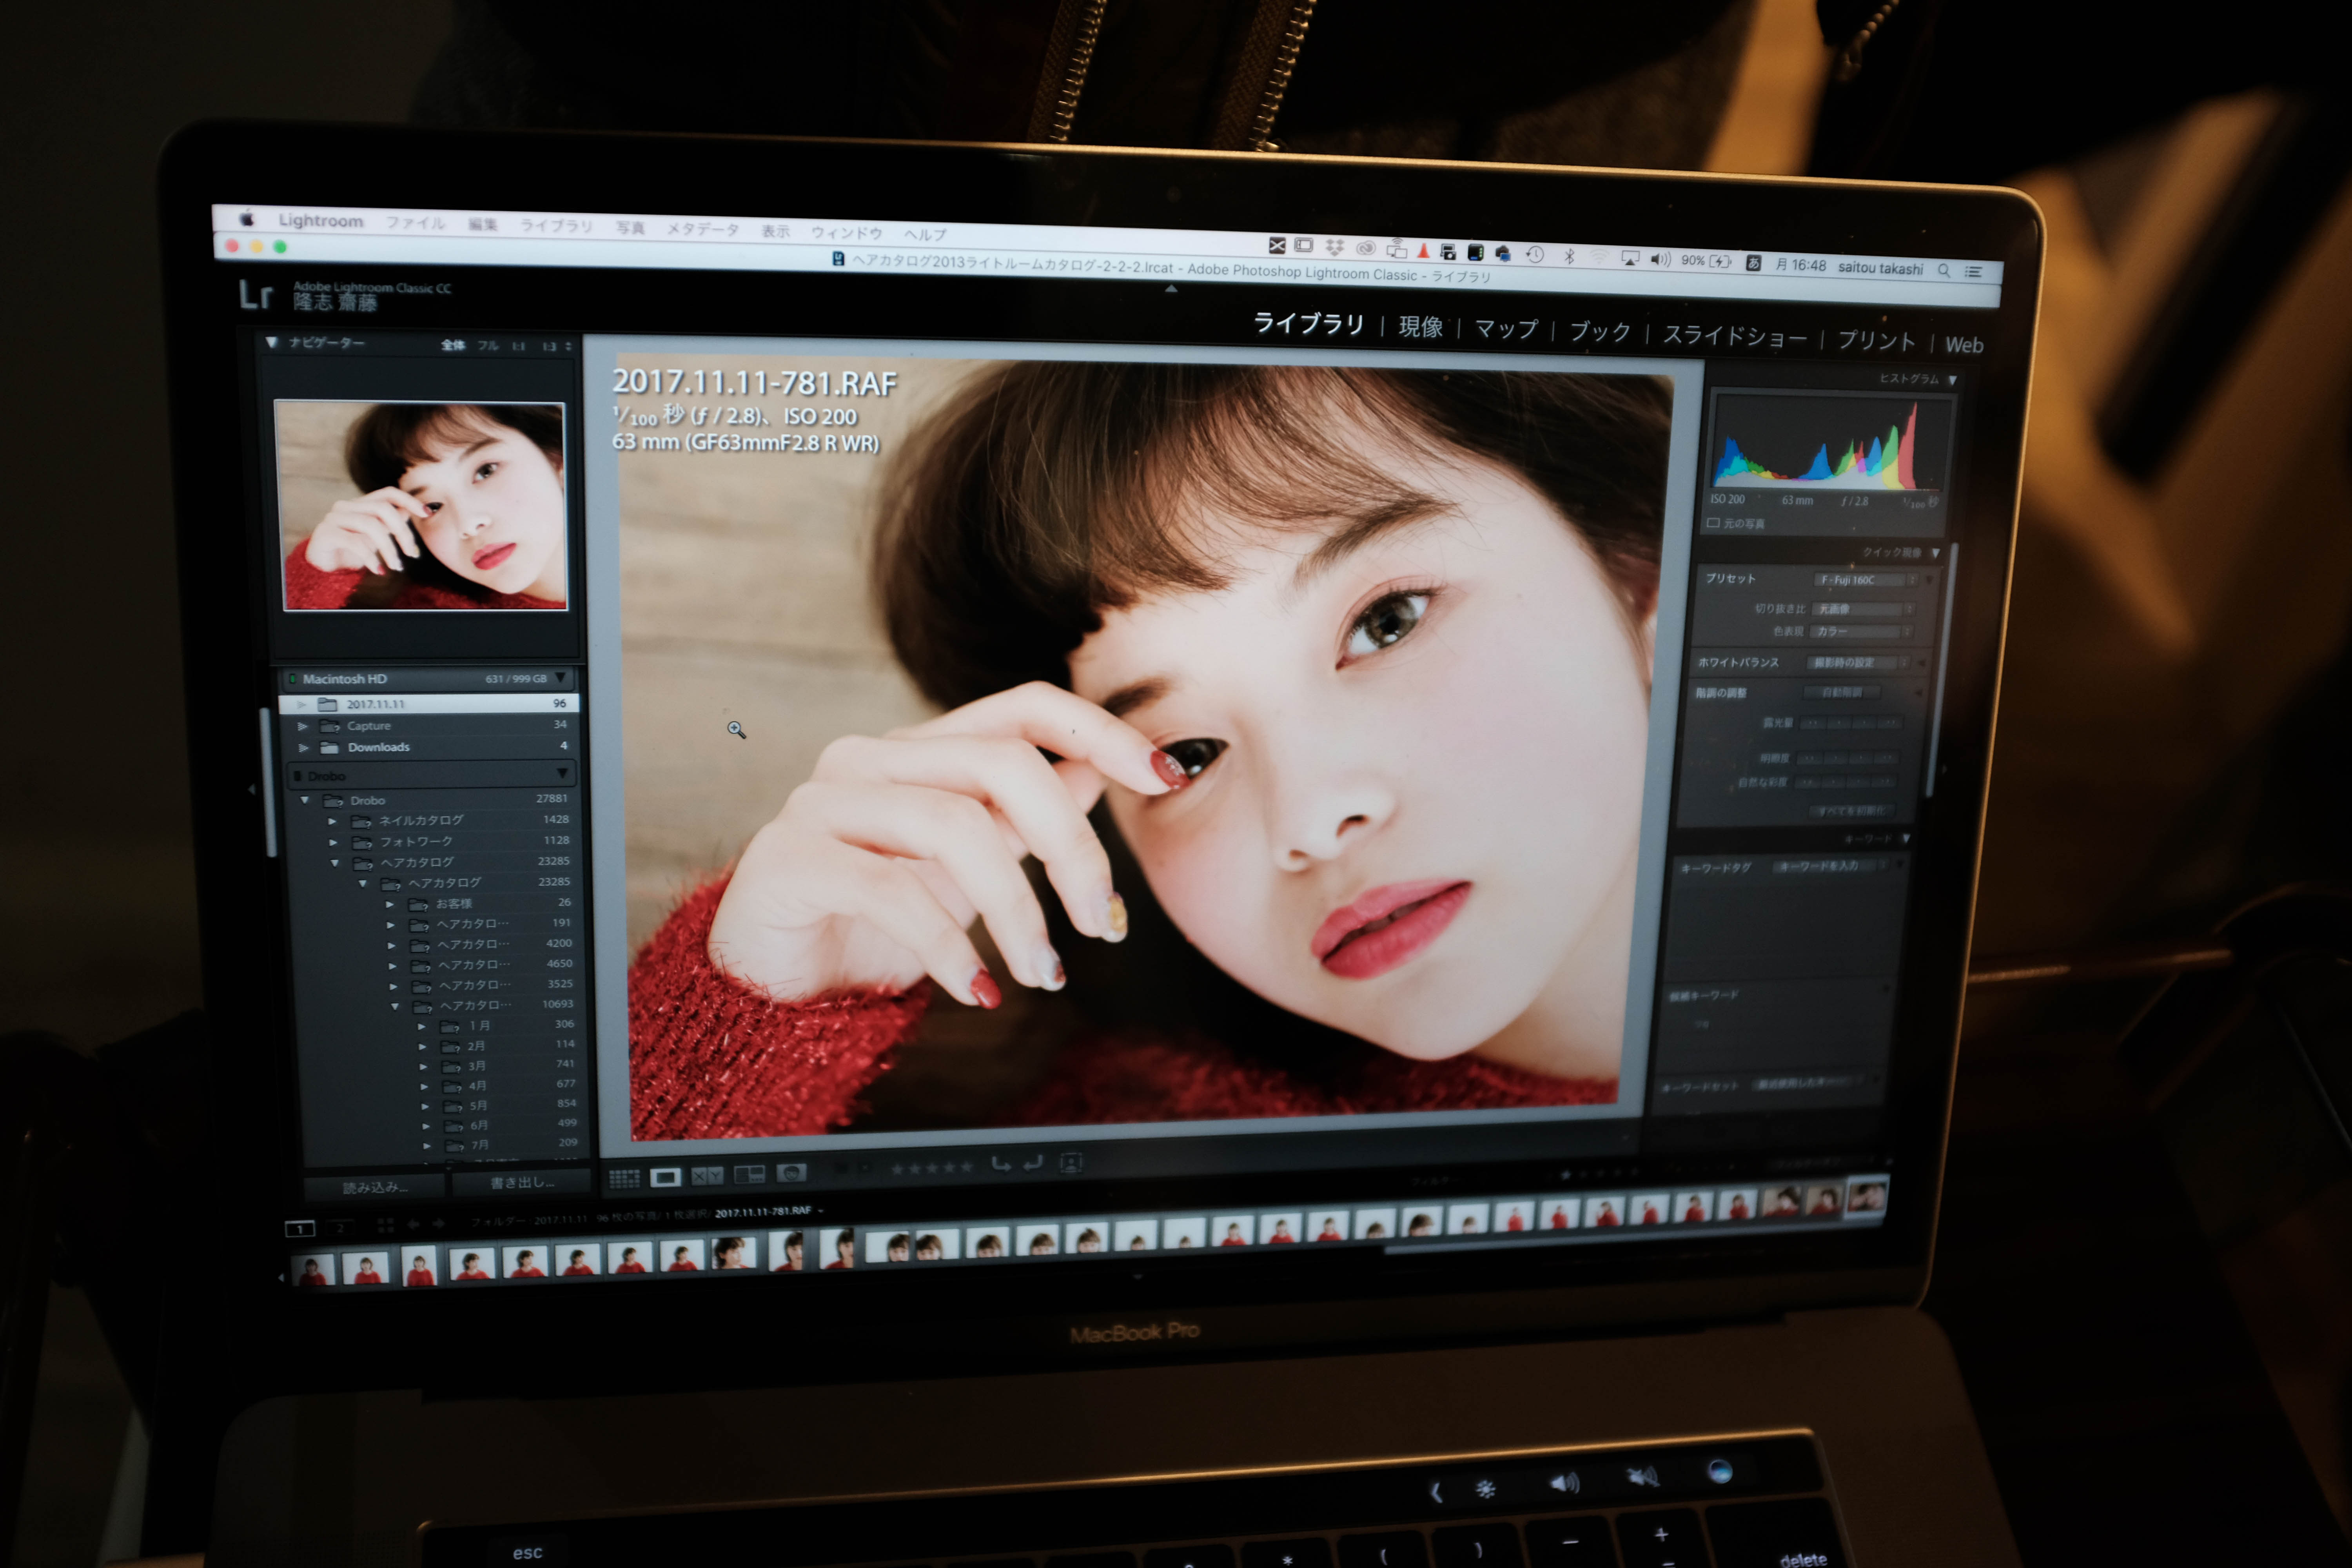Screen dimensions: 2352x1568
Task: Open 色表現 dropdown カラー
Action: (x=1861, y=632)
